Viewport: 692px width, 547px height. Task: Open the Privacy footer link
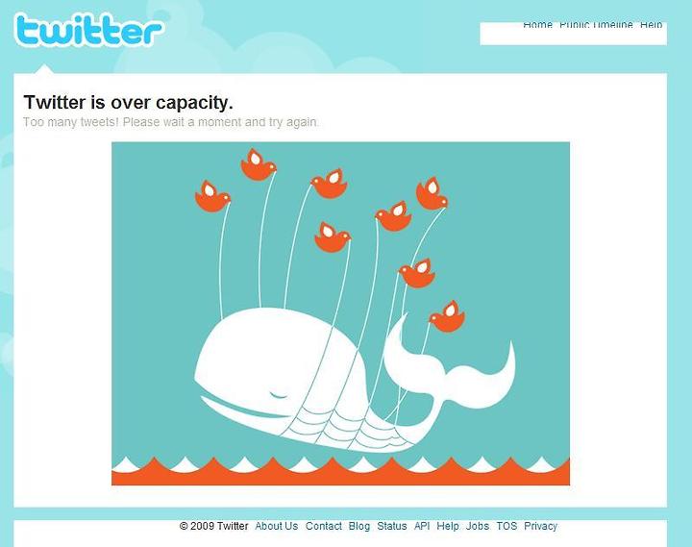[x=540, y=526]
